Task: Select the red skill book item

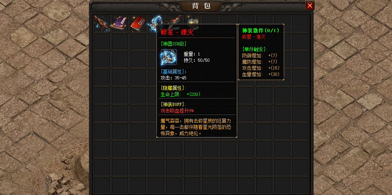Action: [x=138, y=24]
